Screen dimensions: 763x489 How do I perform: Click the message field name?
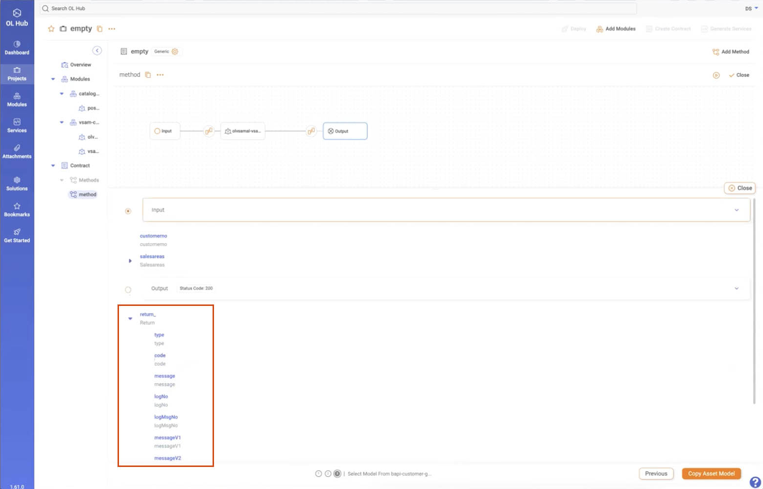(165, 376)
